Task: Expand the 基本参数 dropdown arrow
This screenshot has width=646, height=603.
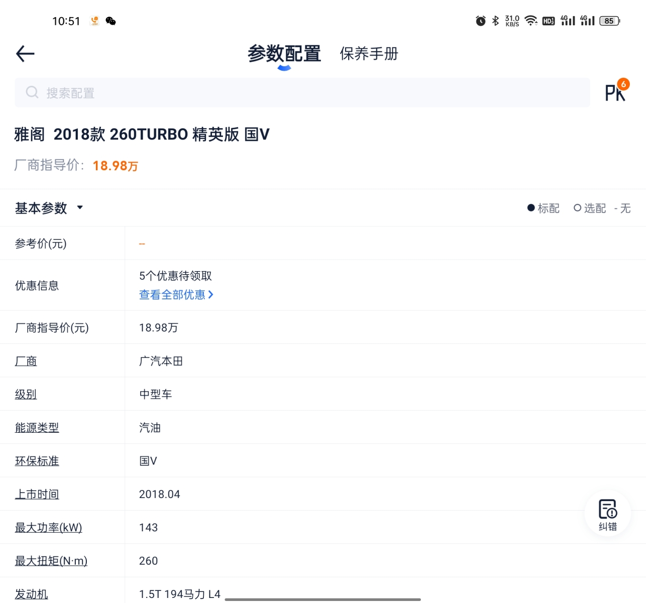Action: click(80, 208)
